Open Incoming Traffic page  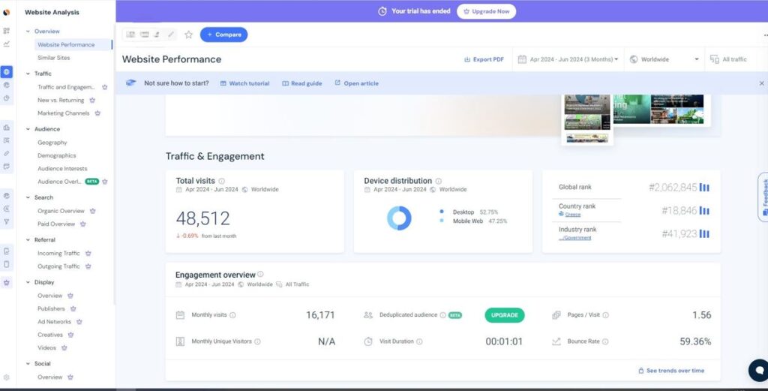[58, 254]
